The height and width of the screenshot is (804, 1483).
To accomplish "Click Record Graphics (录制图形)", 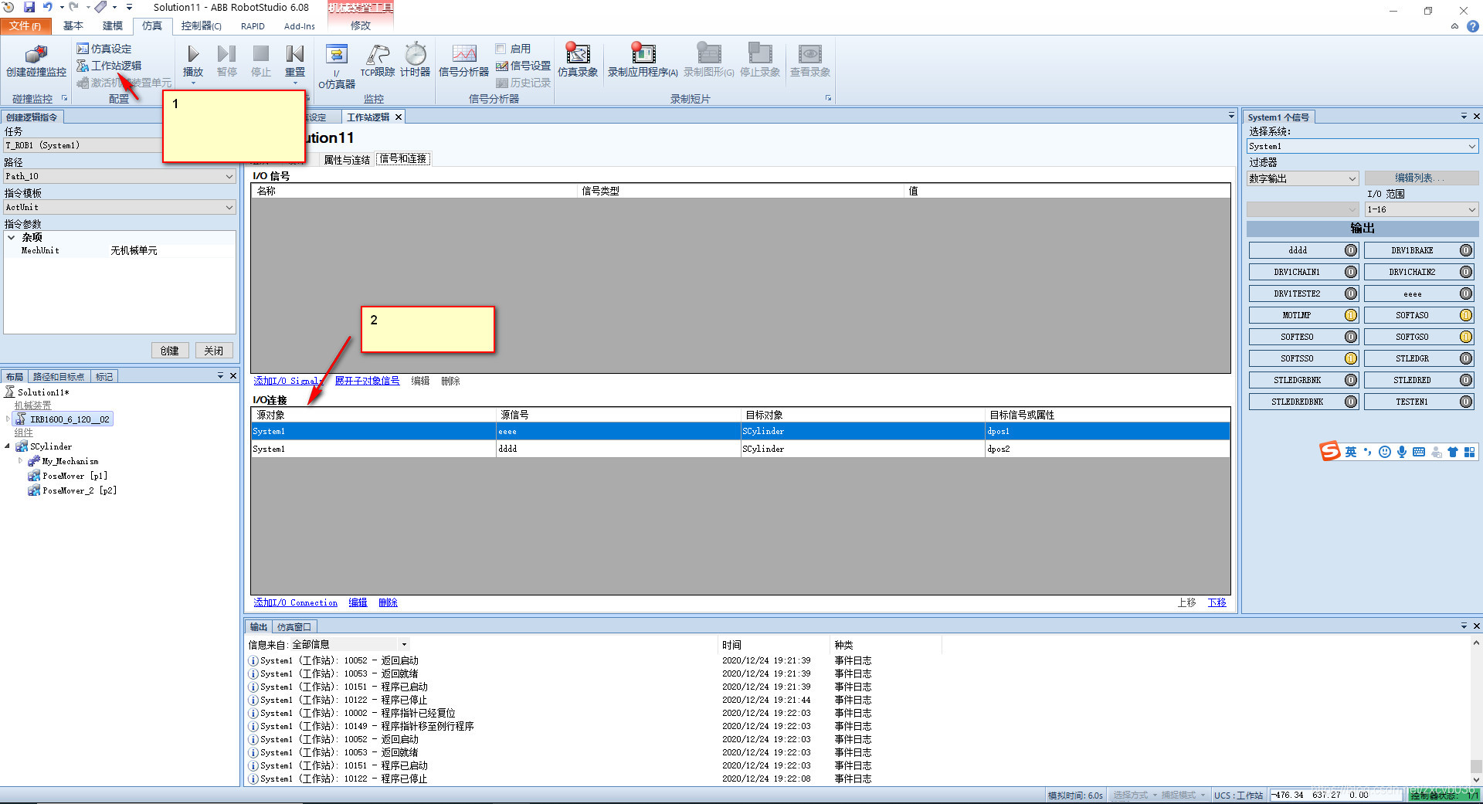I will (x=708, y=61).
